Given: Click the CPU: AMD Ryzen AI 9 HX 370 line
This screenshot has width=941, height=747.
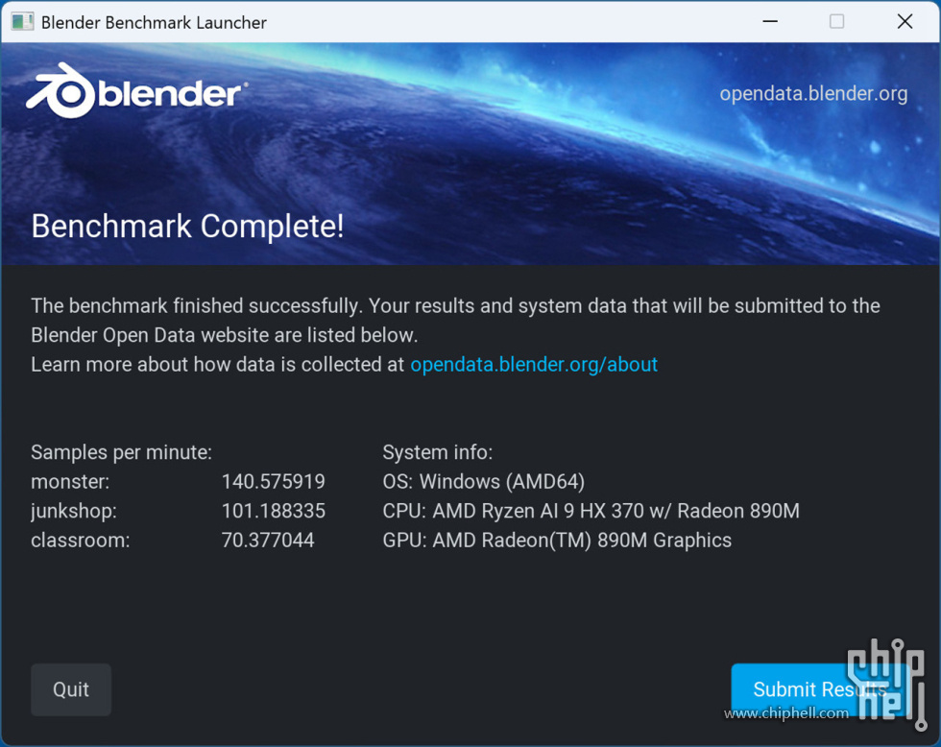Looking at the screenshot, I should point(591,511).
